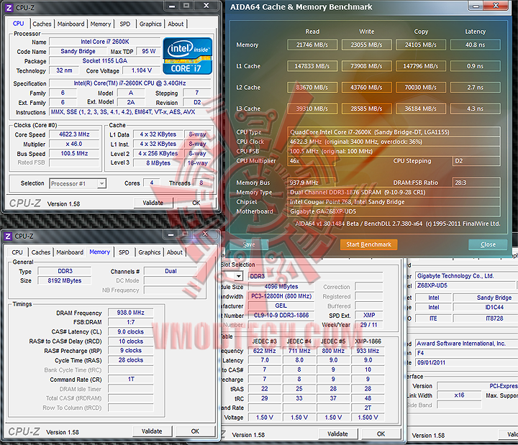This screenshot has height=445, width=518.
Task: Click Validate in the top CPU-Z window
Action: (153, 203)
